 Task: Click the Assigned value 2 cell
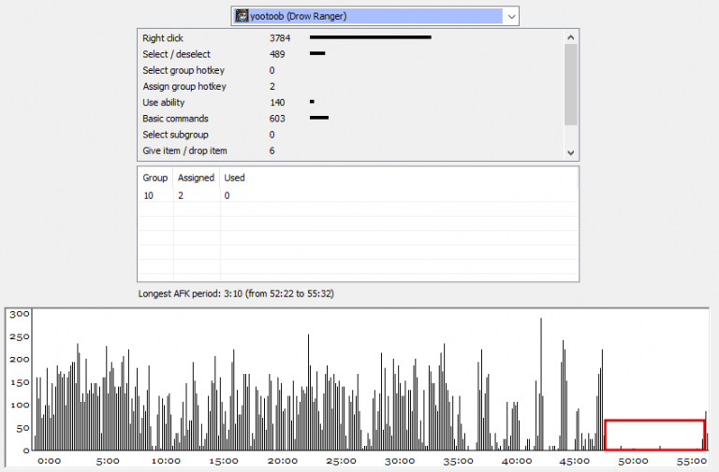[181, 195]
